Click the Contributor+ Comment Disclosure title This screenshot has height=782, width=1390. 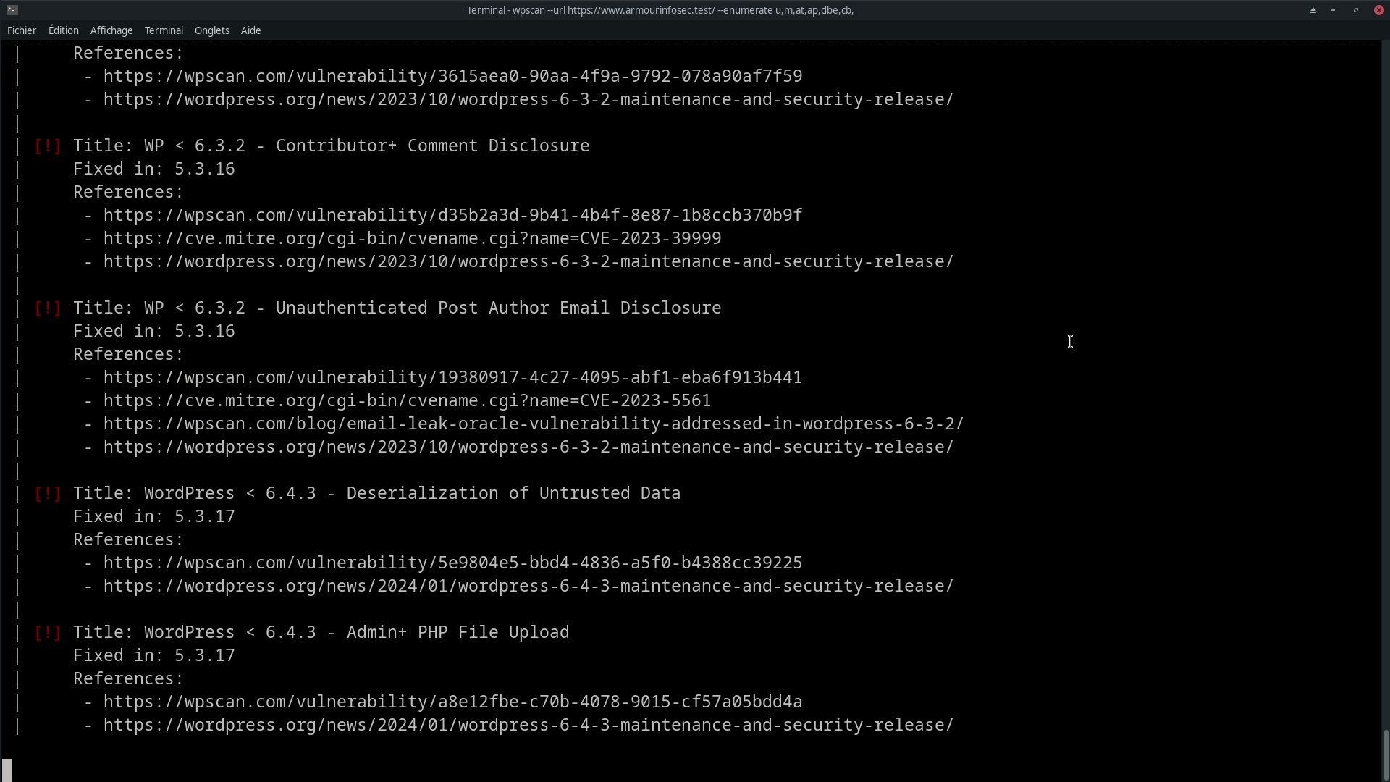331,146
